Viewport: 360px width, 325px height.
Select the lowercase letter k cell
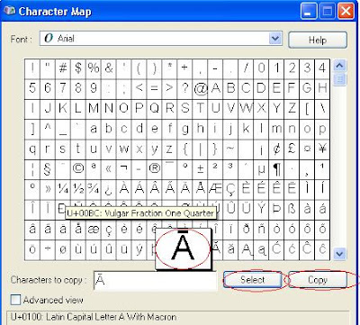tap(246, 129)
